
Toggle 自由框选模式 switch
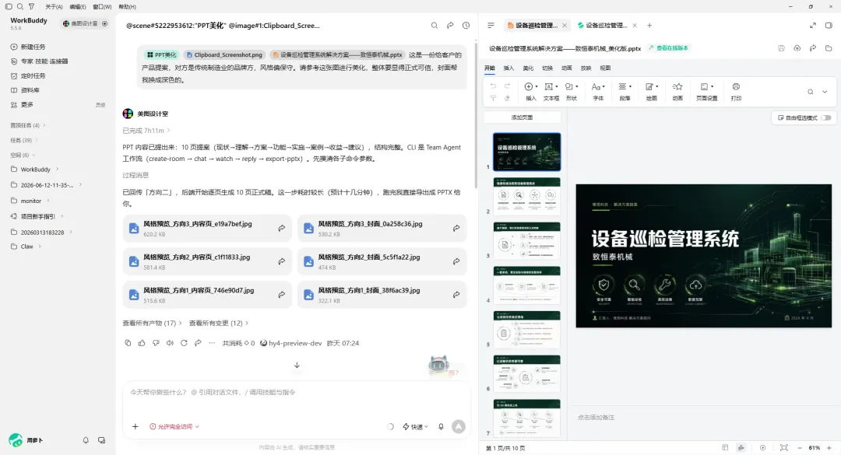click(826, 118)
